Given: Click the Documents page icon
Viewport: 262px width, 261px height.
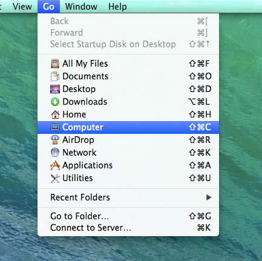Looking at the screenshot, I should point(55,76).
